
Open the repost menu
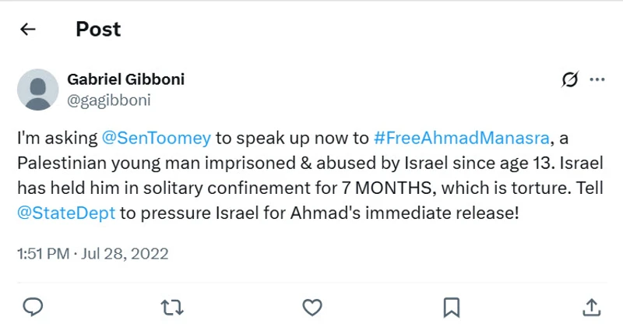tap(171, 308)
